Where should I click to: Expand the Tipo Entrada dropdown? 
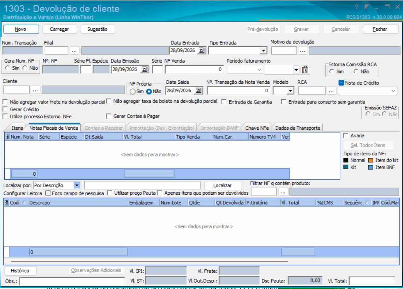point(263,51)
